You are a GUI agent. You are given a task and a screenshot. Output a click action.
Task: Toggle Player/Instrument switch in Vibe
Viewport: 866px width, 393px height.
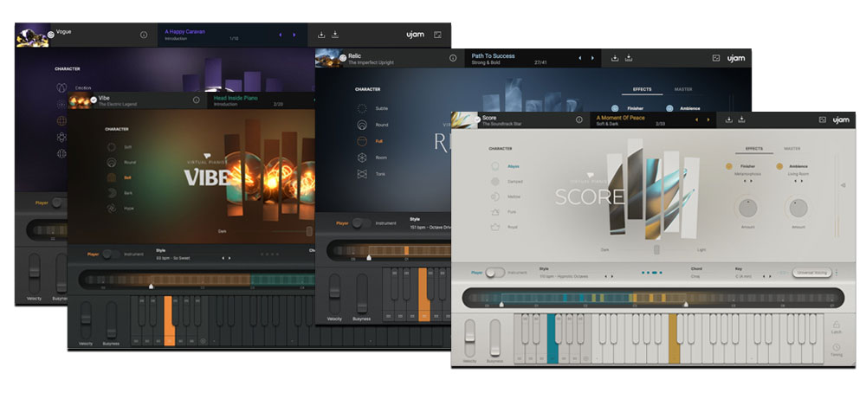tap(111, 254)
